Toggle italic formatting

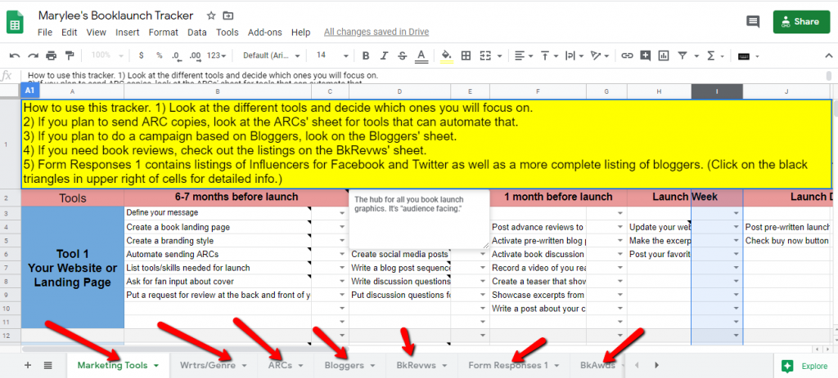tap(383, 56)
